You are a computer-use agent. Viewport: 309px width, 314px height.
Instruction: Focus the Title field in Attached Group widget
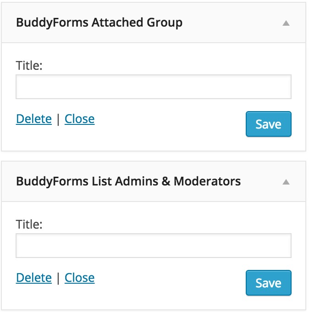[154, 87]
